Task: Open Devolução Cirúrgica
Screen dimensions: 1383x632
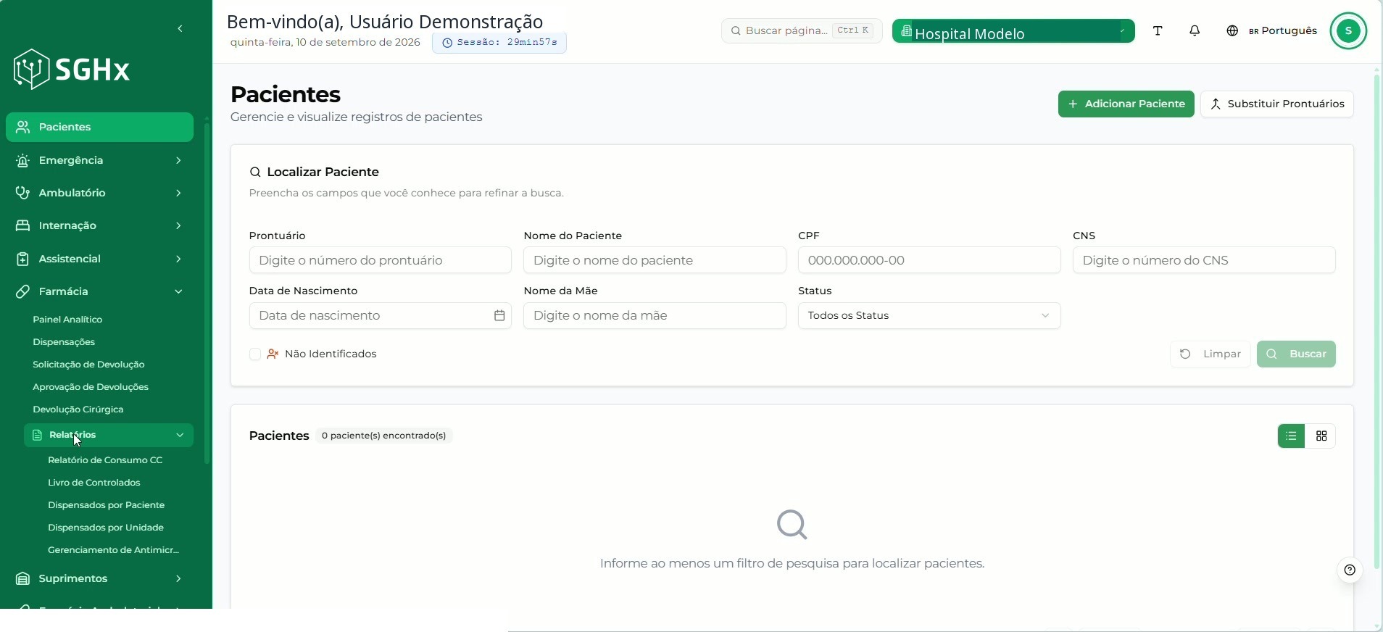Action: [78, 409]
